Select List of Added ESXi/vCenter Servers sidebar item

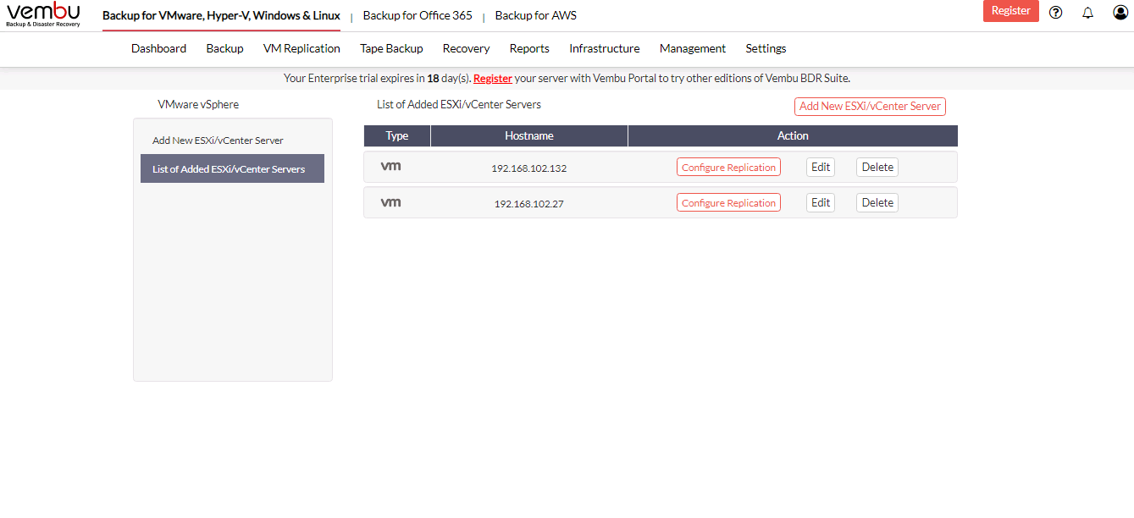click(x=232, y=168)
